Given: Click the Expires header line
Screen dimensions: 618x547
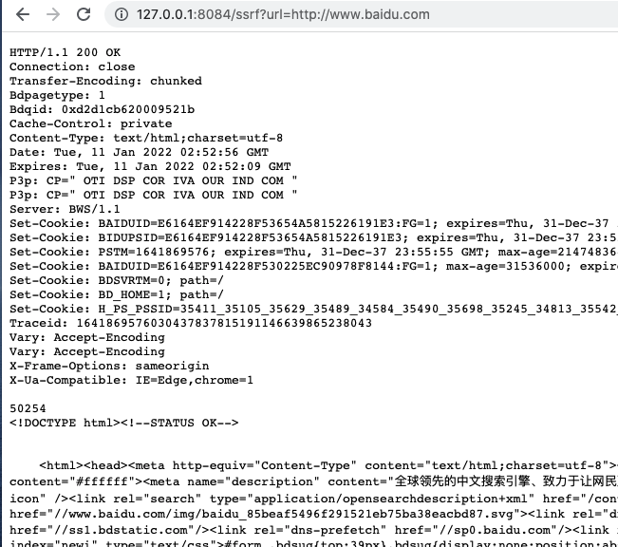Looking at the screenshot, I should point(150,166).
